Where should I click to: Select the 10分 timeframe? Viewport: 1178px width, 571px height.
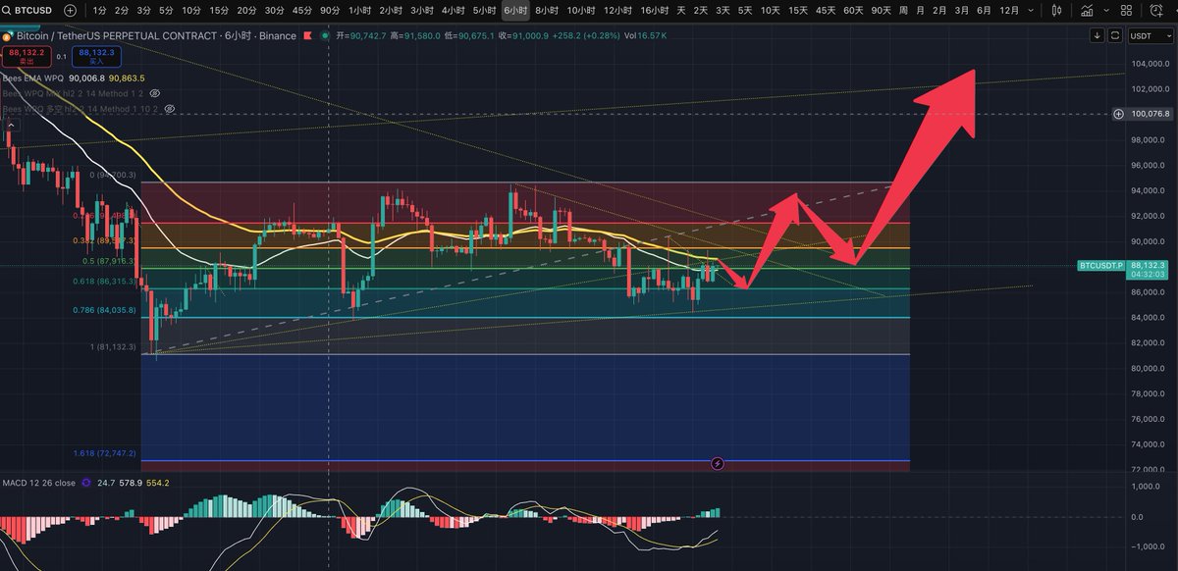pos(191,11)
